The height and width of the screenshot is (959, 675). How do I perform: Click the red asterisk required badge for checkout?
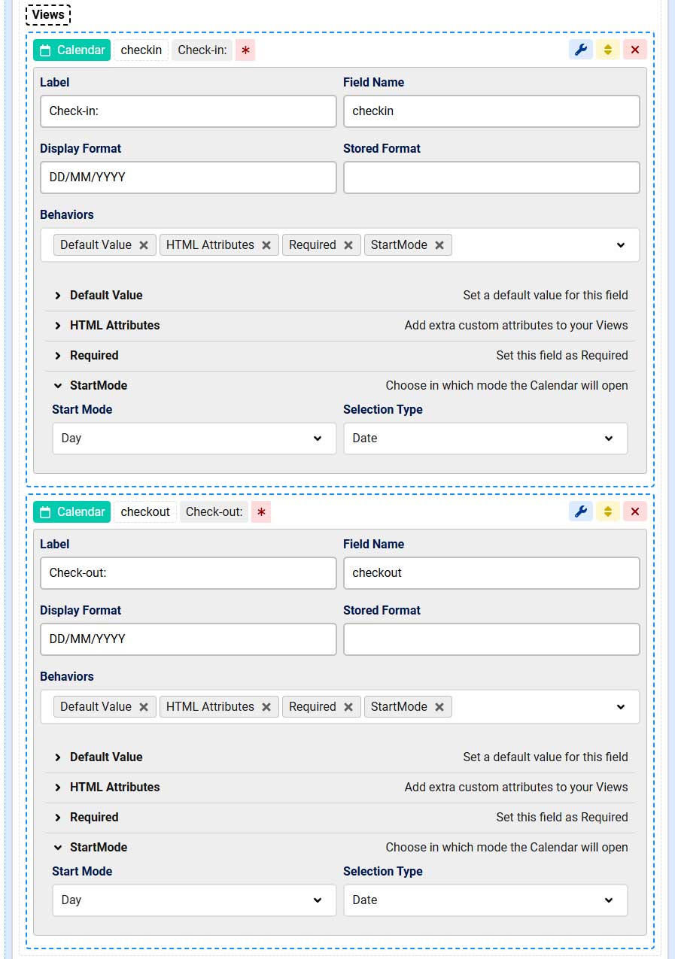261,512
